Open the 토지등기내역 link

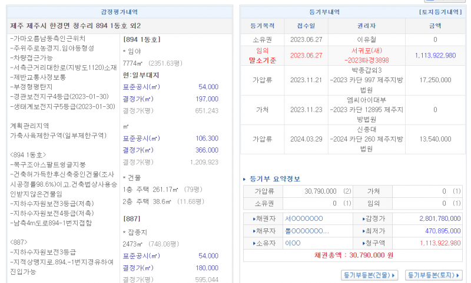pyautogui.click(x=441, y=12)
